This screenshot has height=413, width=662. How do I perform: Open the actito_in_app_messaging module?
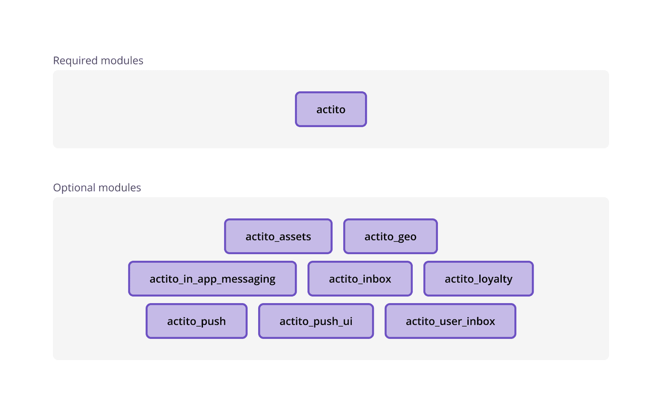pos(212,279)
